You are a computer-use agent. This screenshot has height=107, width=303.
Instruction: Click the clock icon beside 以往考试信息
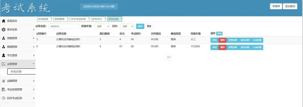(x=3, y=98)
